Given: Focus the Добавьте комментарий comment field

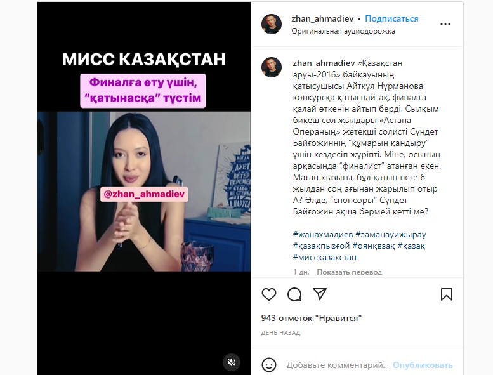Looking at the screenshot, I should click(x=338, y=365).
